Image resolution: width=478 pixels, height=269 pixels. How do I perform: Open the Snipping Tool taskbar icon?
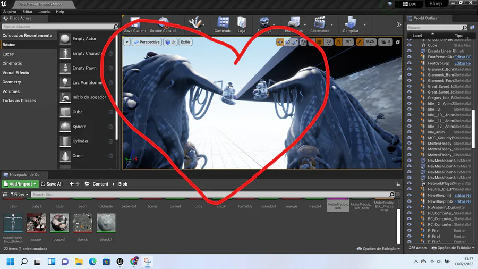147,262
